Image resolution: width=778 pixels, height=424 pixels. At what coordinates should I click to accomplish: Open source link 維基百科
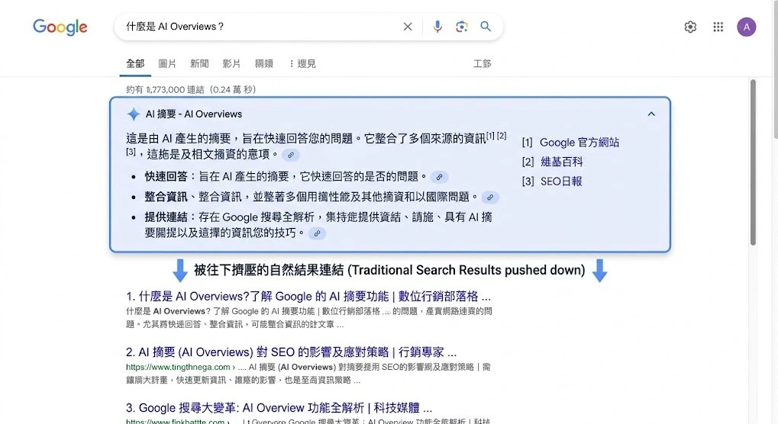tap(562, 162)
